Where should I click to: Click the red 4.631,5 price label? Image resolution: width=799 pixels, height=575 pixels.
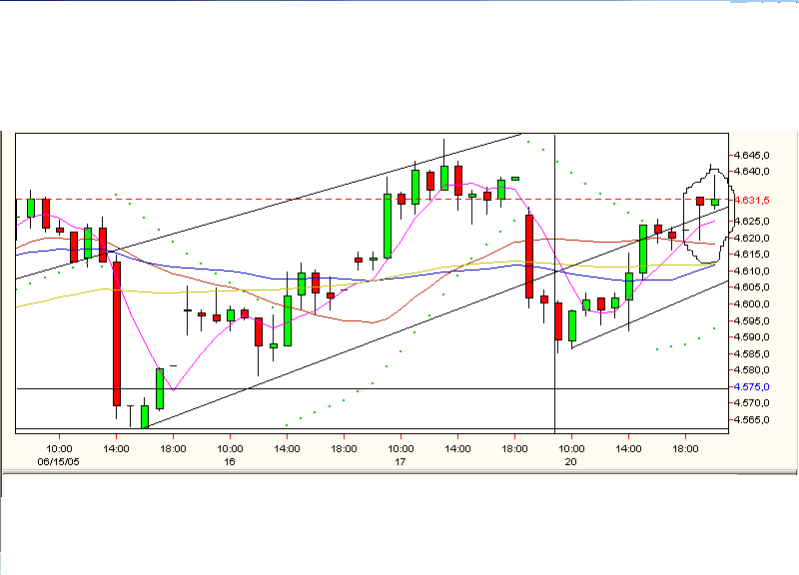coord(752,201)
